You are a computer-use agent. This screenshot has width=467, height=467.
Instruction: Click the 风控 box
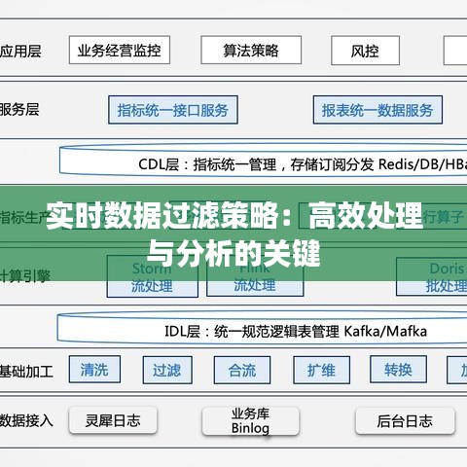click(365, 51)
